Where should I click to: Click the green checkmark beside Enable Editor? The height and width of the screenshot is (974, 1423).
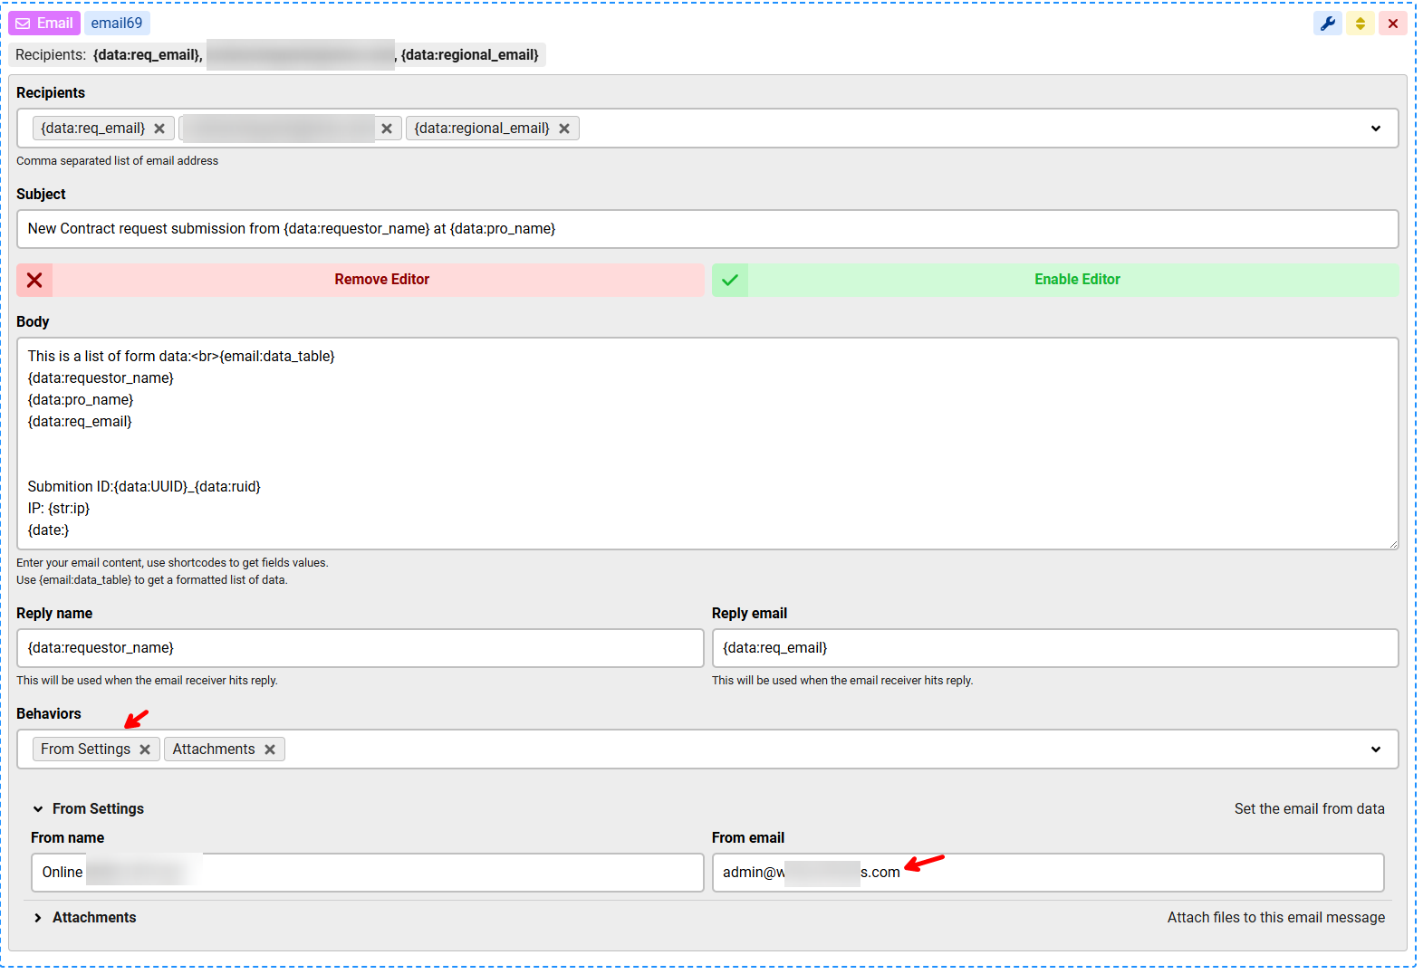coord(730,280)
